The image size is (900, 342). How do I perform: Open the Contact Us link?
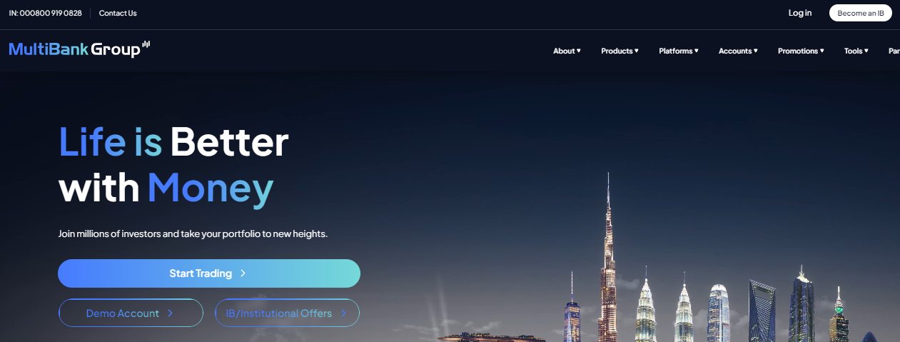pyautogui.click(x=118, y=13)
